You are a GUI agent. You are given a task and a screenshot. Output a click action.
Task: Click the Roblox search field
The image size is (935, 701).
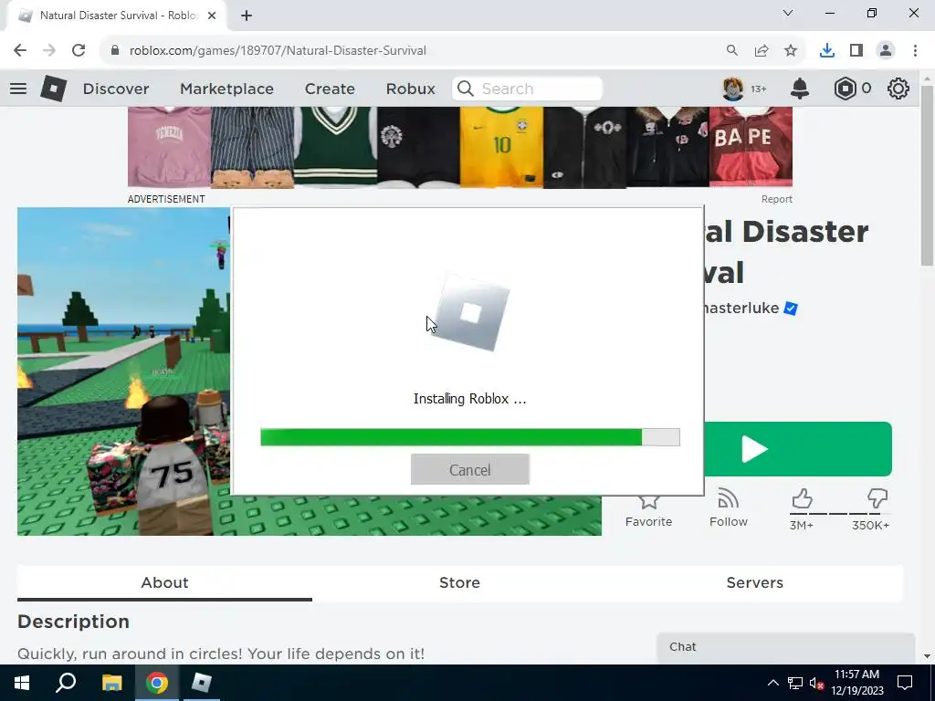point(527,89)
